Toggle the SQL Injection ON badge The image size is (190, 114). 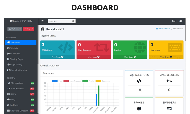tap(32, 83)
